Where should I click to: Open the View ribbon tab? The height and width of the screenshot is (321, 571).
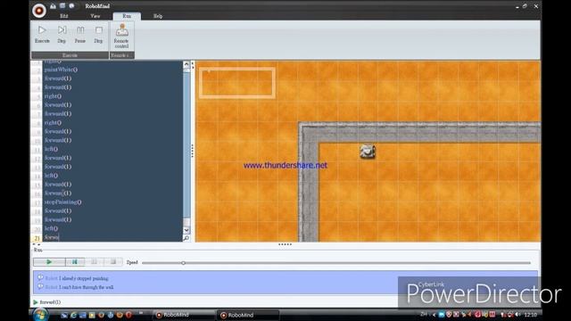click(95, 16)
